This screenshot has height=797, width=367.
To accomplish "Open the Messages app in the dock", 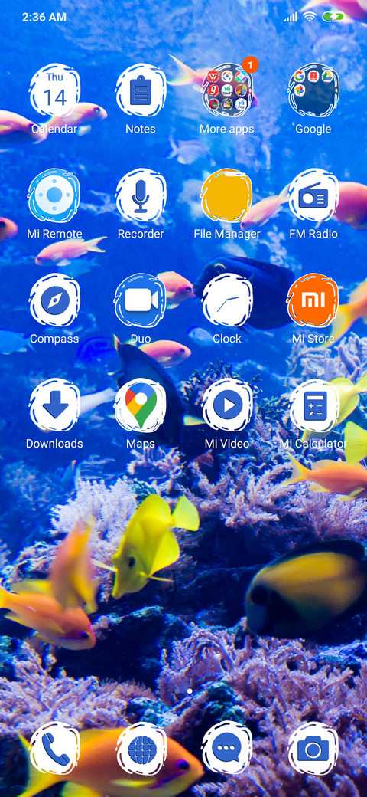I will (x=226, y=749).
